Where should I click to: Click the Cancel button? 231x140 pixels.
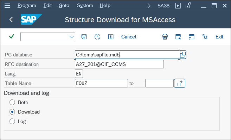(x=129, y=37)
